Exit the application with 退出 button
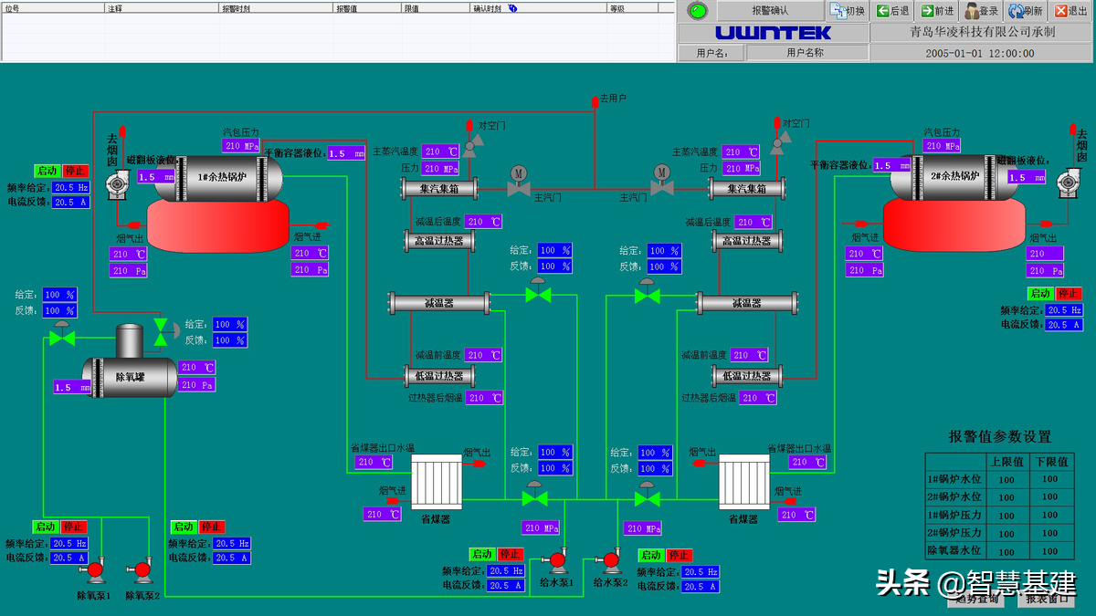The height and width of the screenshot is (616, 1096). pyautogui.click(x=1070, y=11)
